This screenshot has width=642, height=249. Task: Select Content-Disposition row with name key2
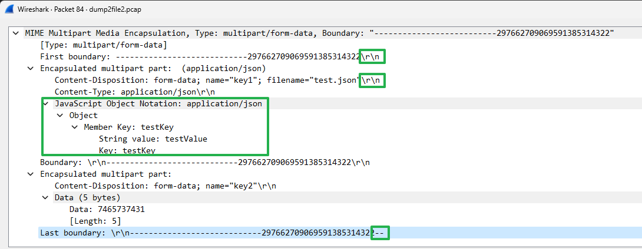[x=165, y=186]
